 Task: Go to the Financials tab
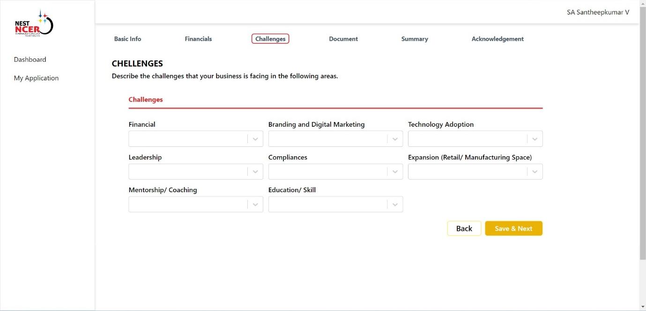[x=198, y=39]
